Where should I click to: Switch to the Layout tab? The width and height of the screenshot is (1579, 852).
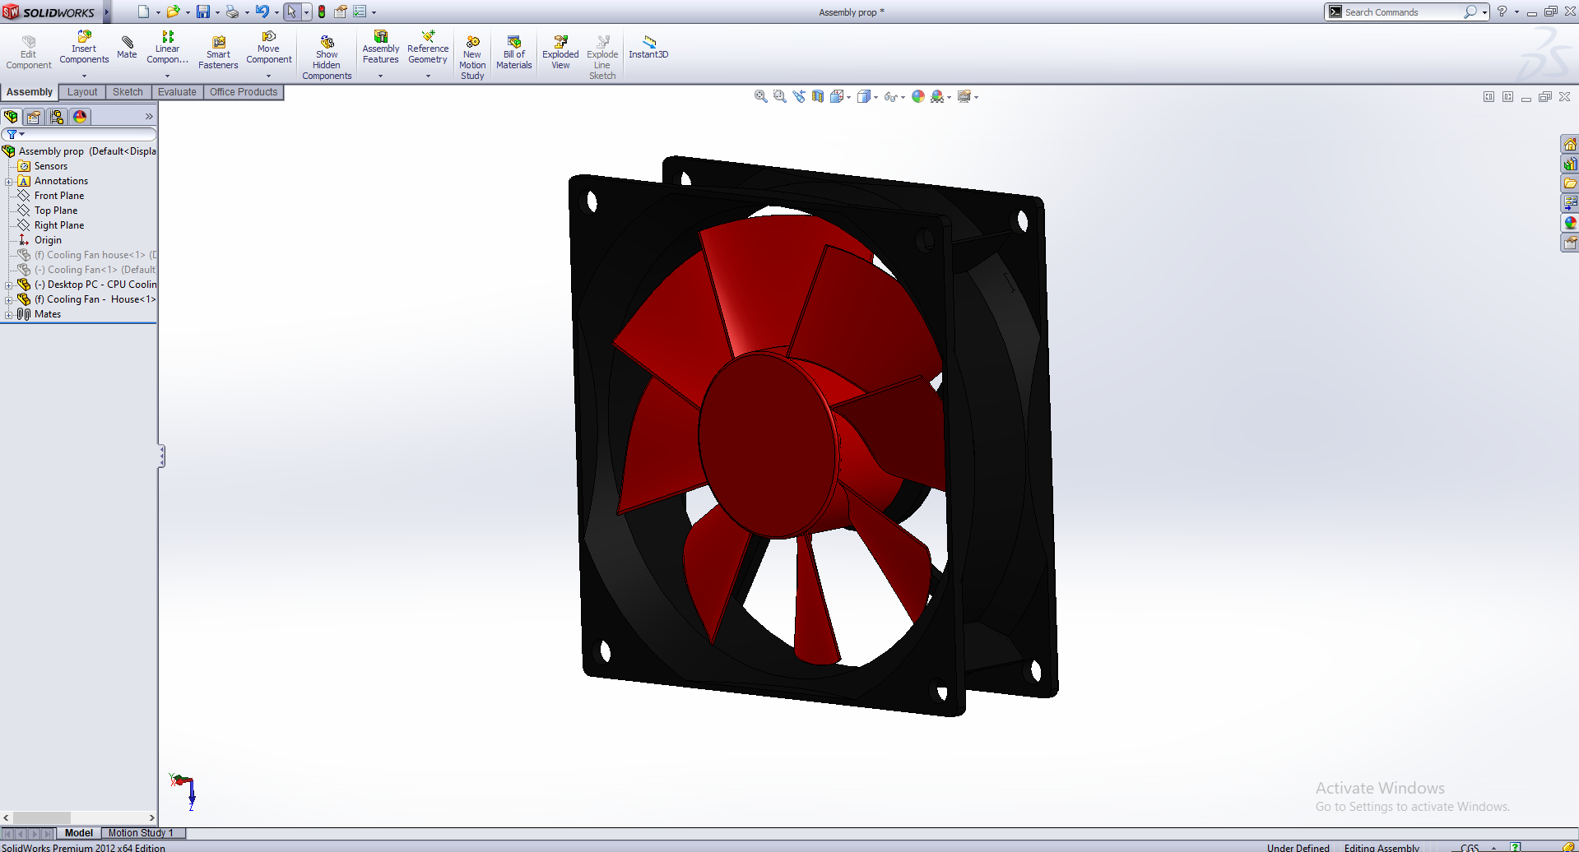coord(82,92)
